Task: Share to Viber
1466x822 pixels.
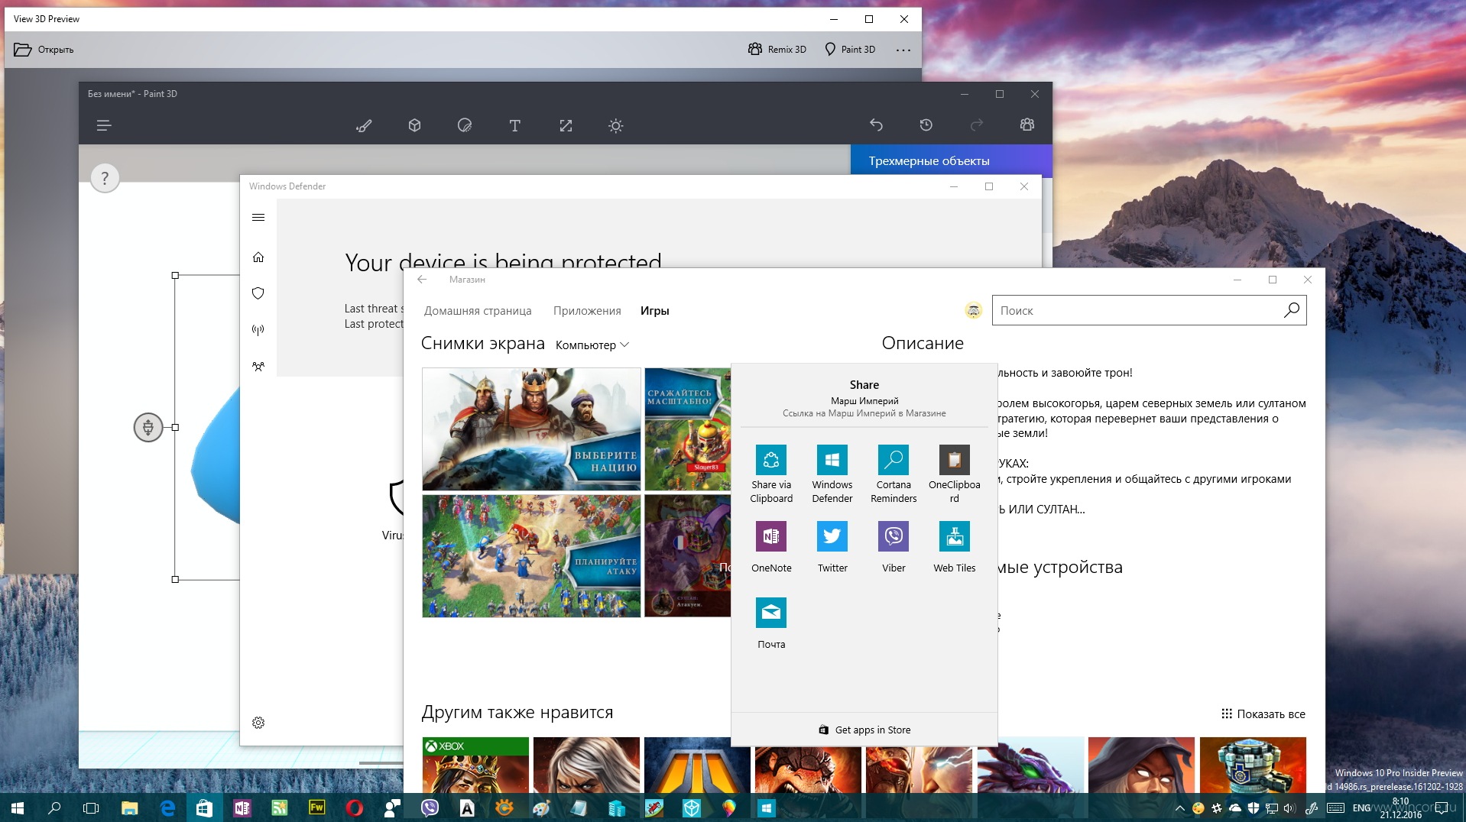Action: [x=894, y=547]
